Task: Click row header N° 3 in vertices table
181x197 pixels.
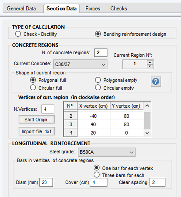Action: [x=71, y=124]
